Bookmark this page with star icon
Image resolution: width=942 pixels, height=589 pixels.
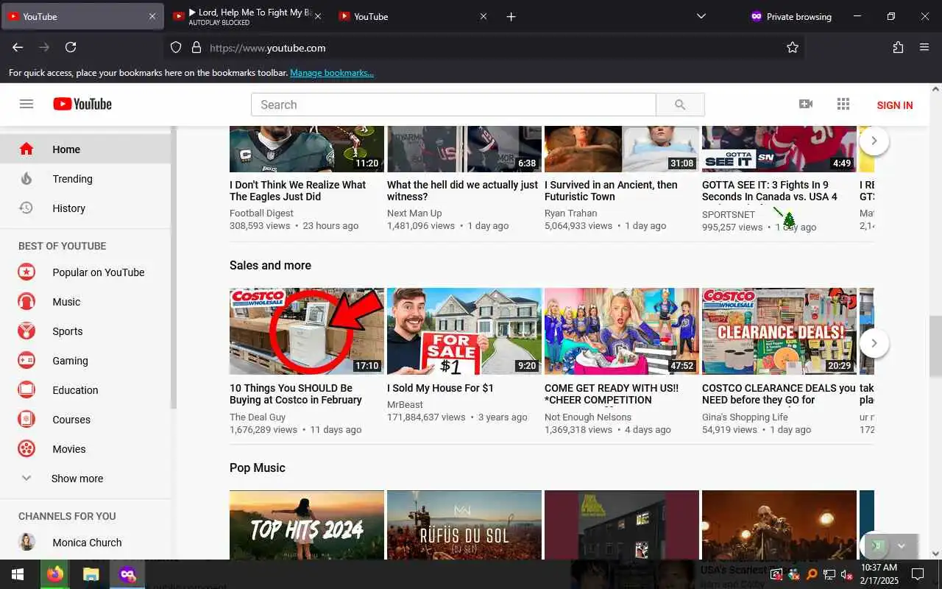click(x=792, y=47)
